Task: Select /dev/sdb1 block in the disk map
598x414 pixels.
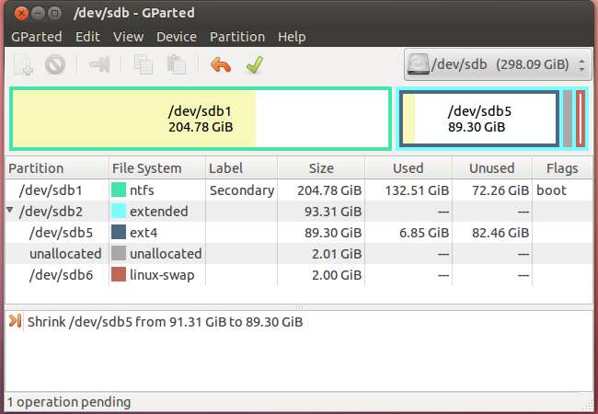Action: 200,119
